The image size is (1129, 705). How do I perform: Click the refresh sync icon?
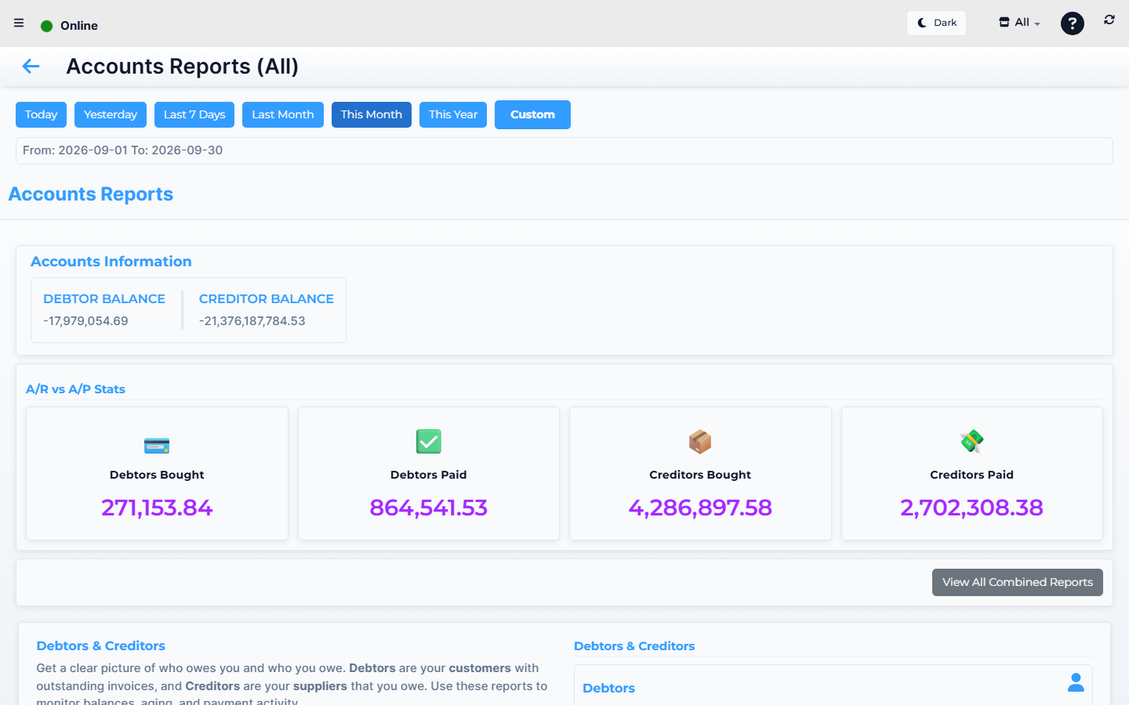pos(1109,20)
